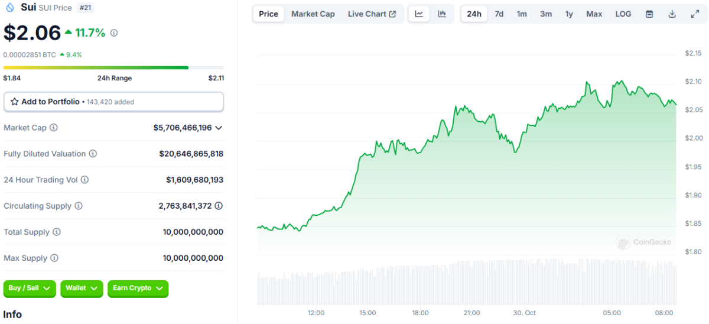The height and width of the screenshot is (324, 709).
Task: Toggle LOG scale on chart
Action: pyautogui.click(x=623, y=14)
